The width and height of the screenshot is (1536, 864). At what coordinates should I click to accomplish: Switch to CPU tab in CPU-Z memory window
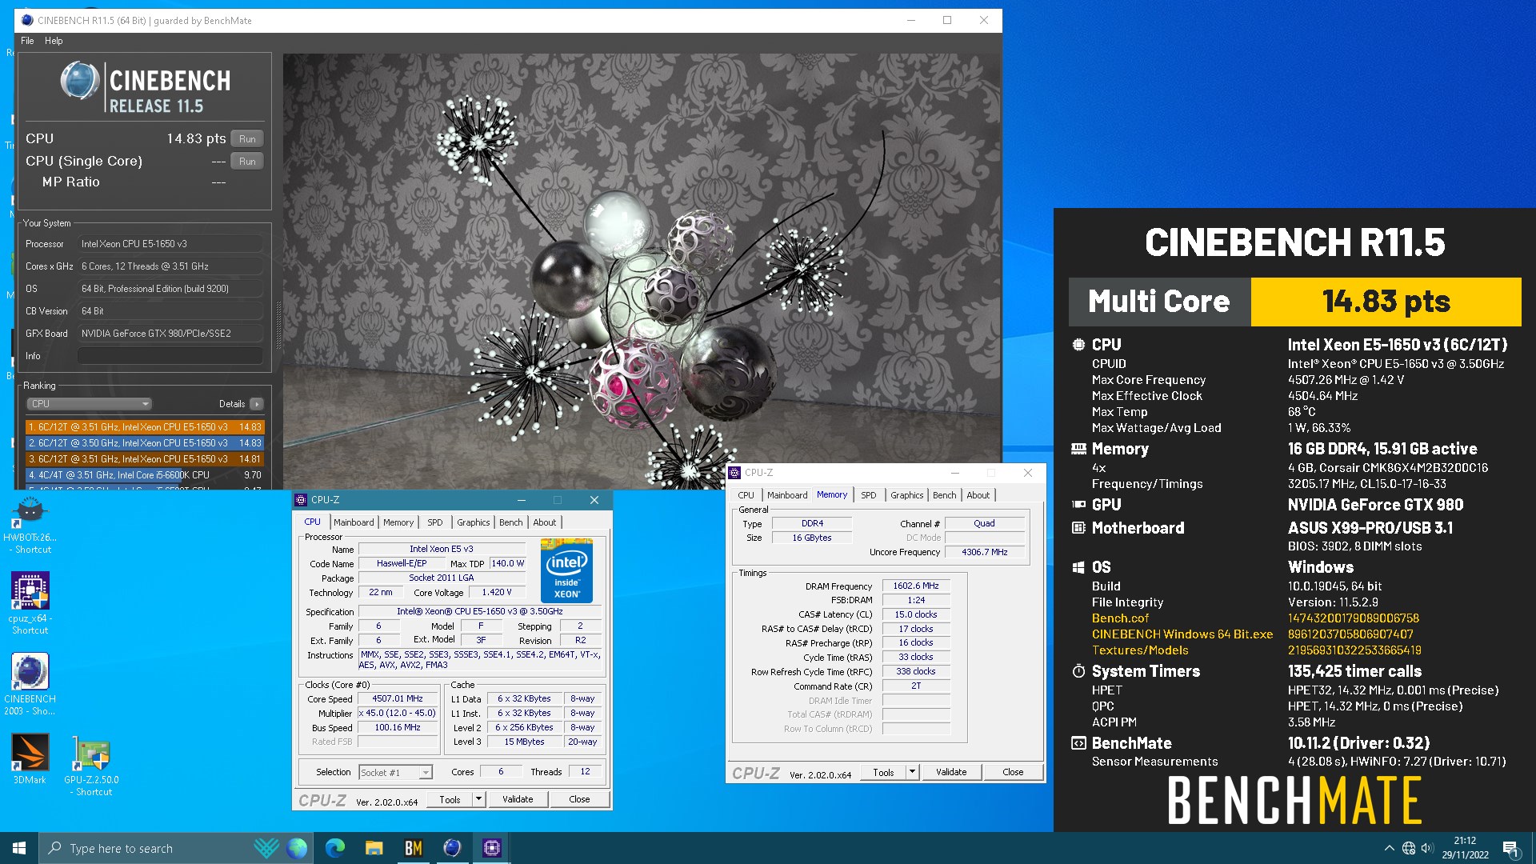746,495
